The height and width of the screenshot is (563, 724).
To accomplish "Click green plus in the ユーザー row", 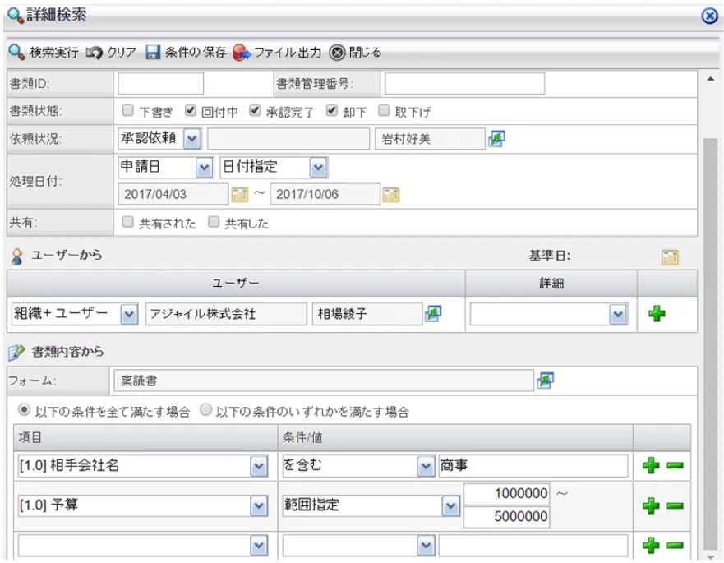I will point(657,314).
